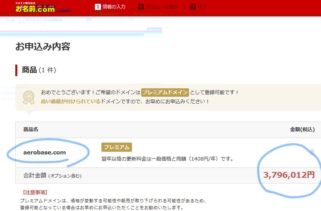Click the GMO logo text in header
321x211 pixels.
(x=64, y=11)
